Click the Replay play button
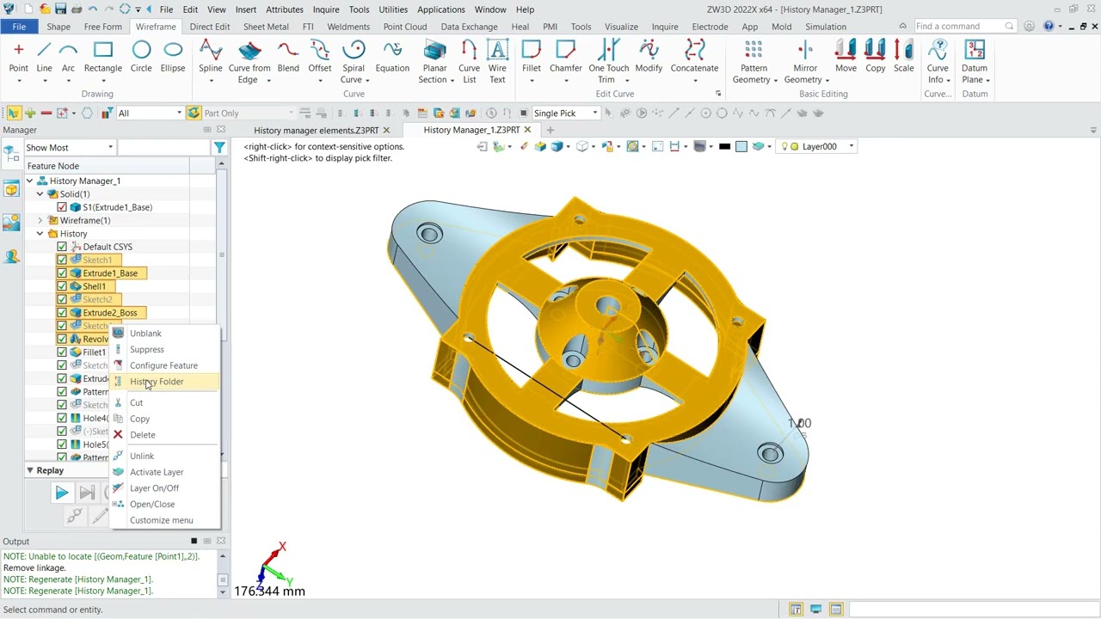 [x=62, y=493]
